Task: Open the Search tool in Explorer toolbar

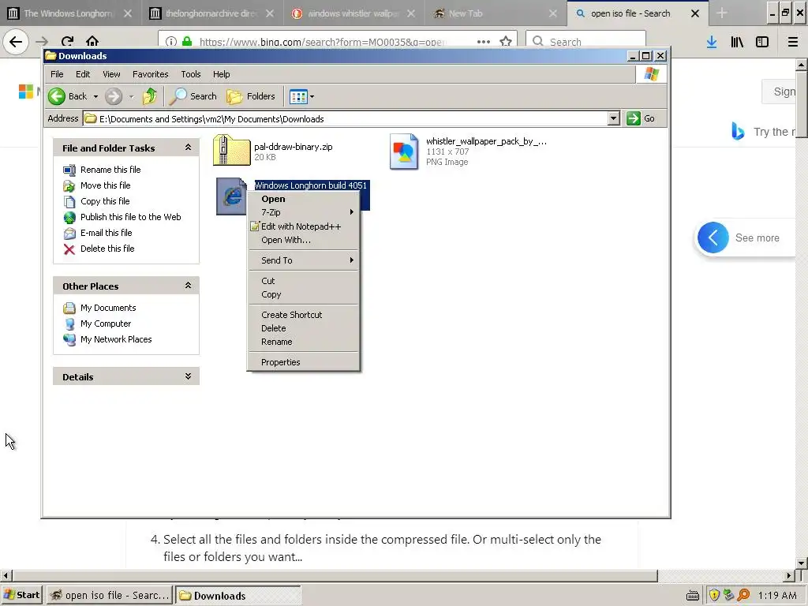Action: click(x=194, y=95)
